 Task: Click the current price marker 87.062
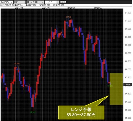pos(128,85)
